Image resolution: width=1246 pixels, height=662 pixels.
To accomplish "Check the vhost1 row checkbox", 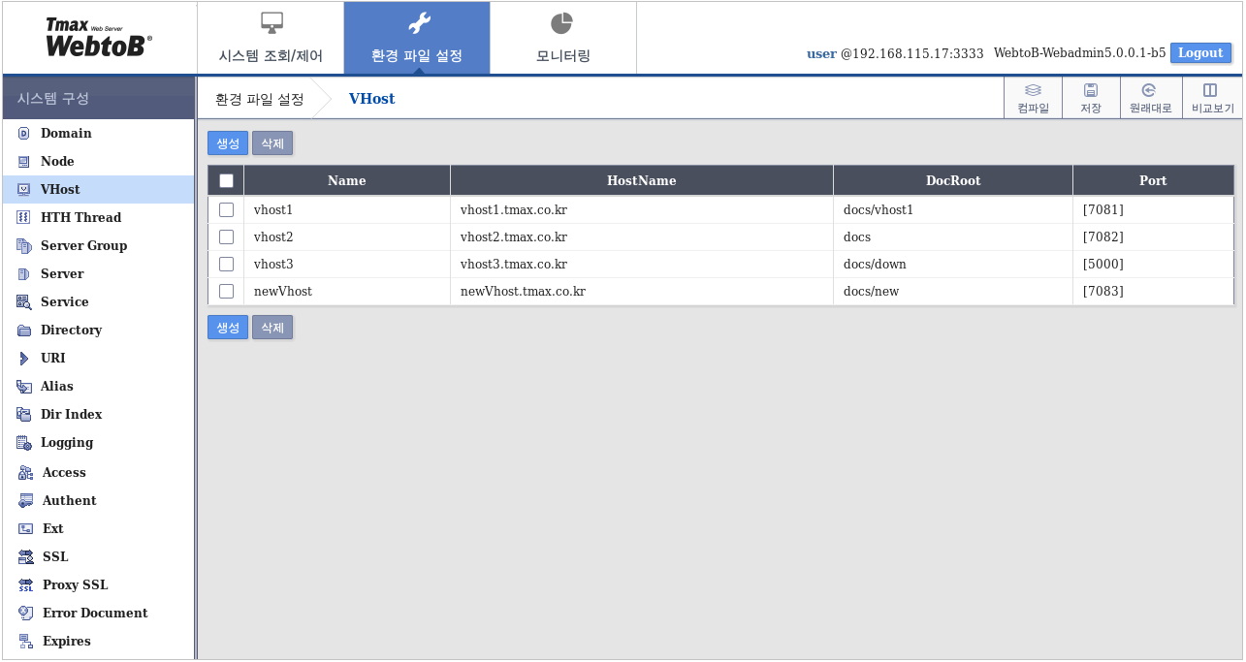I will [x=226, y=209].
